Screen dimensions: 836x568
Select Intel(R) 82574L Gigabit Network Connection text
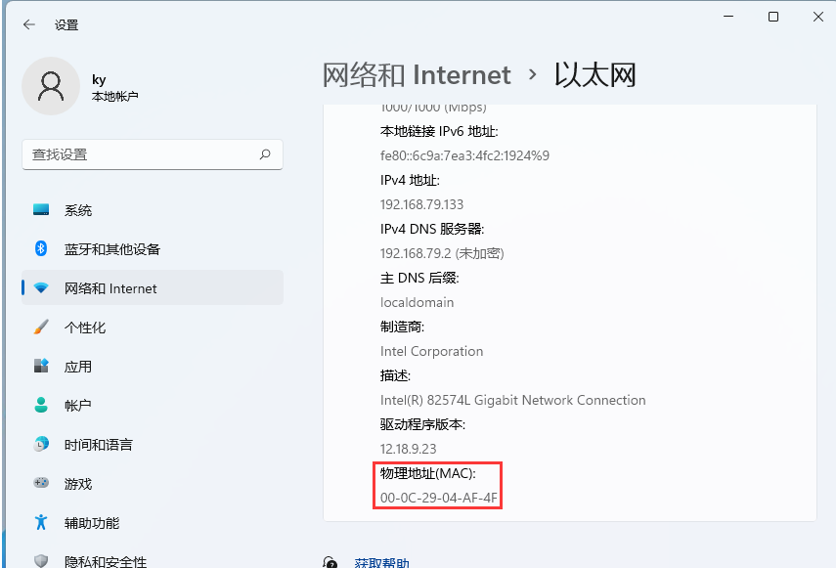coord(513,400)
